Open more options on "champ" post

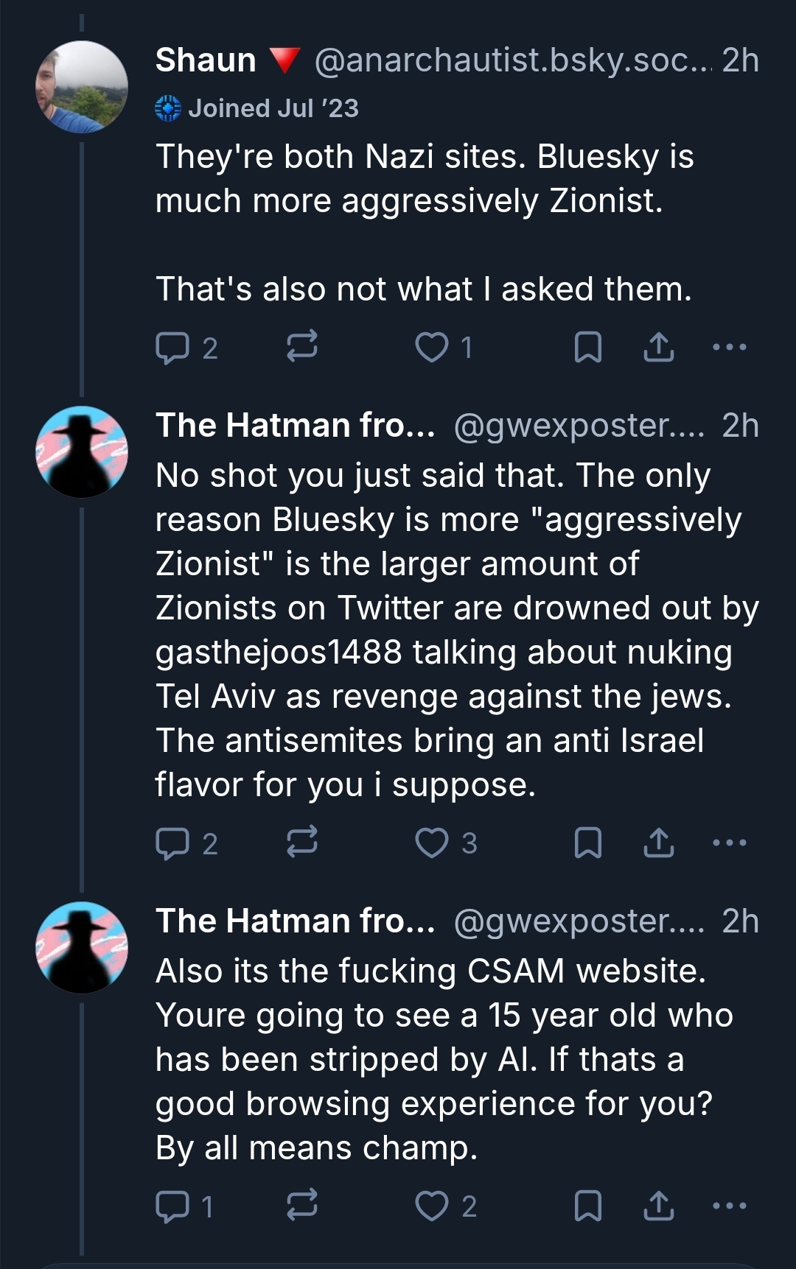pyautogui.click(x=730, y=1206)
